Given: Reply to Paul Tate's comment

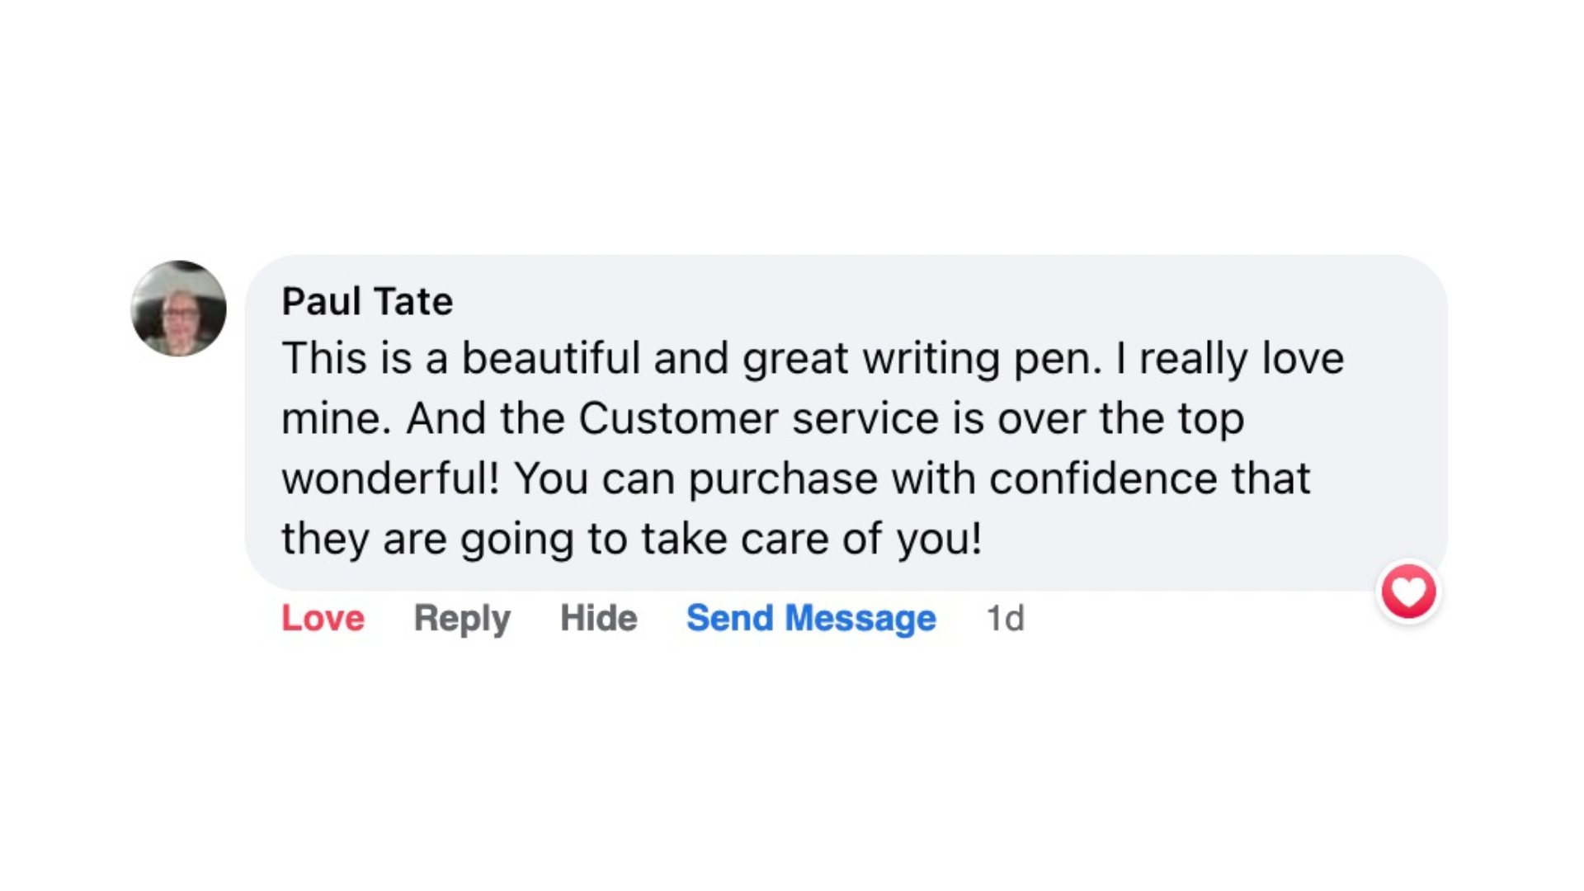Looking at the screenshot, I should pos(462,619).
